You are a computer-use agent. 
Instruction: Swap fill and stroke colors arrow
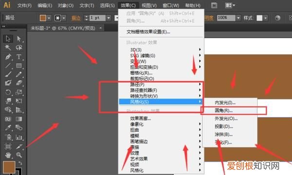point(20,163)
